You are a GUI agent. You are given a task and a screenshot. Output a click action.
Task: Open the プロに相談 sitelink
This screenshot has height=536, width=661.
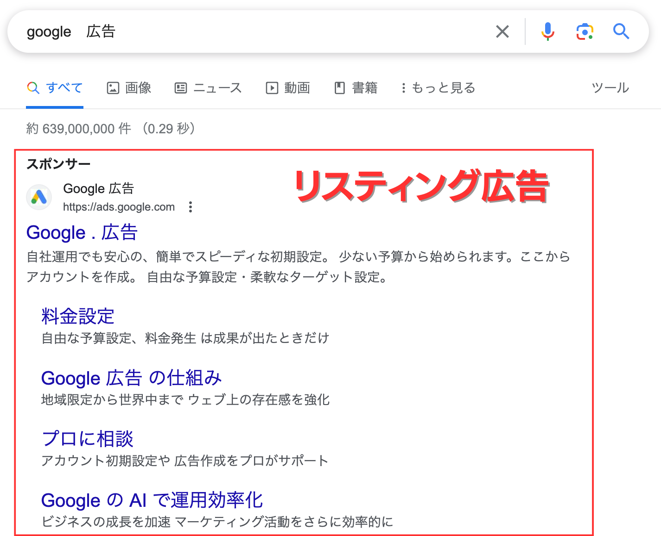click(88, 439)
